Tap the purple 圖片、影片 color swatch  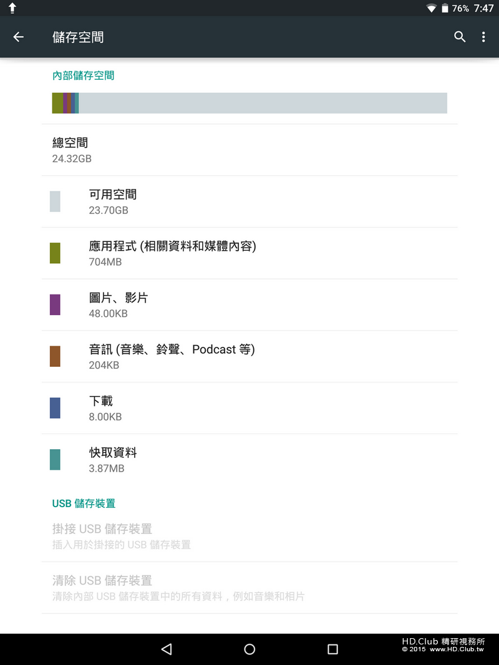pos(55,305)
